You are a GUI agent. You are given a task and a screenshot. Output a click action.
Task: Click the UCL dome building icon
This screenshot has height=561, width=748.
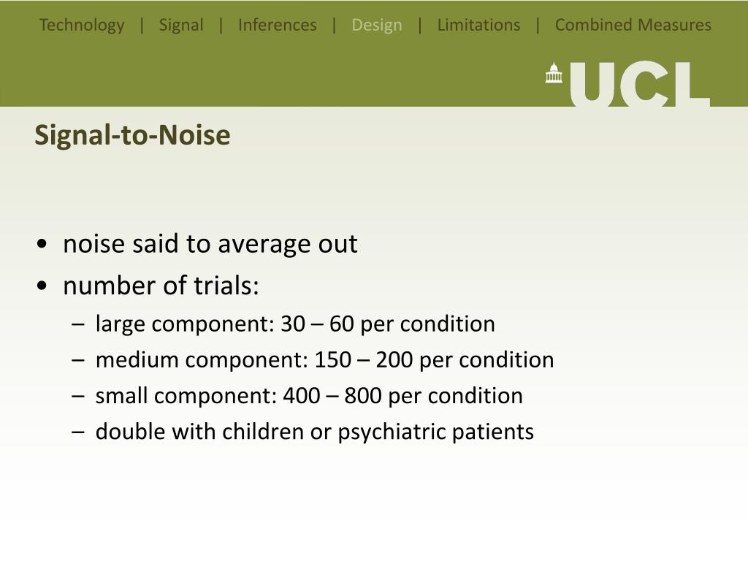tap(554, 73)
